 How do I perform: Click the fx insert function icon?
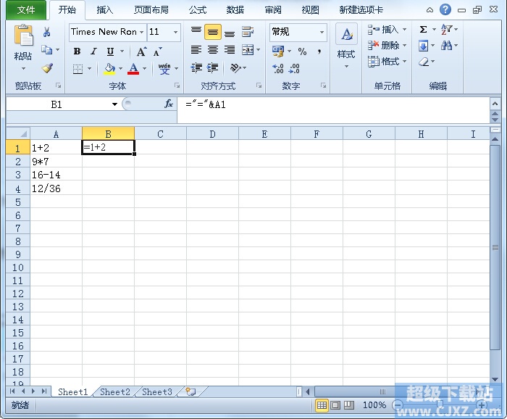click(x=169, y=104)
